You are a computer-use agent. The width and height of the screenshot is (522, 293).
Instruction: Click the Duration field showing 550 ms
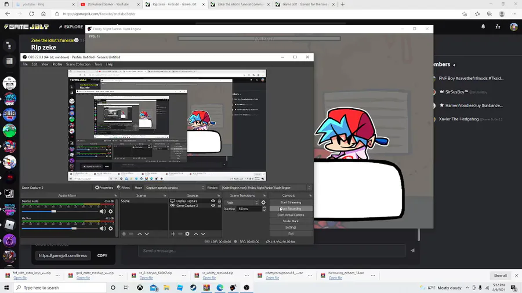click(x=249, y=209)
